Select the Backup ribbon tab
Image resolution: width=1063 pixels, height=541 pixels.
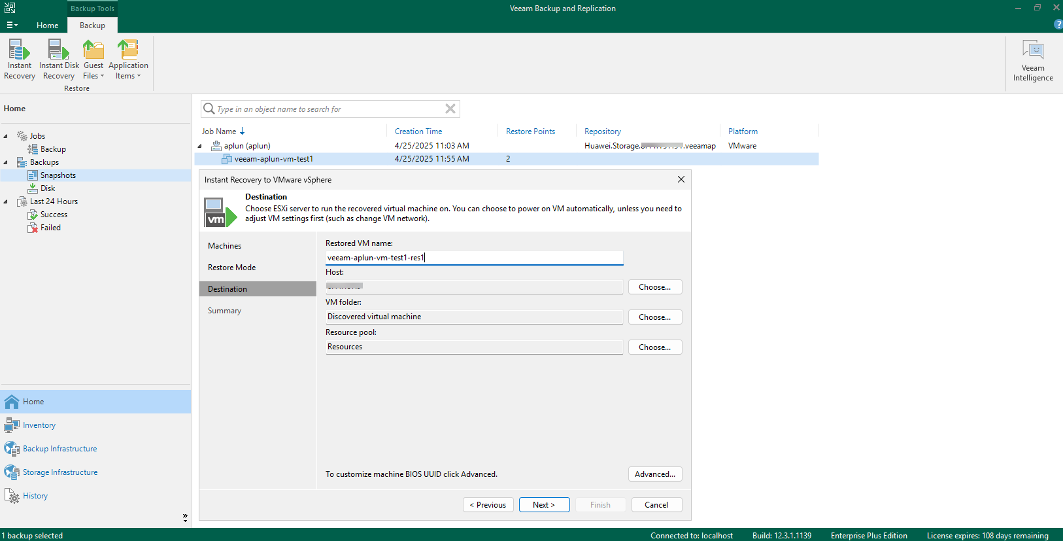click(92, 26)
